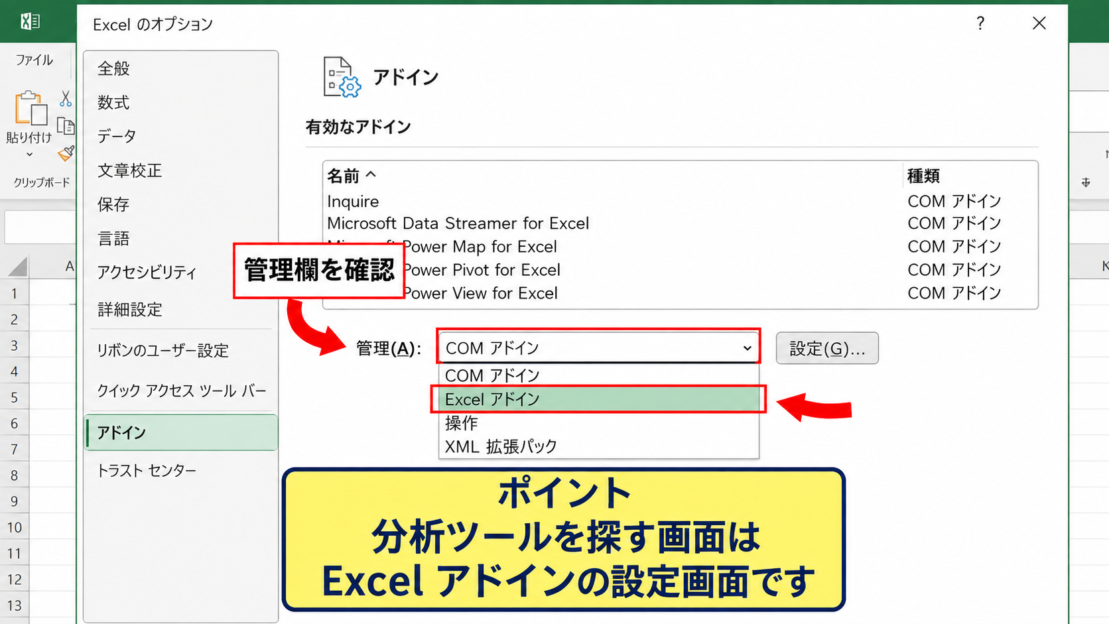Choose Excel アドイン from dropdown list
This screenshot has height=624, width=1109.
click(x=599, y=399)
